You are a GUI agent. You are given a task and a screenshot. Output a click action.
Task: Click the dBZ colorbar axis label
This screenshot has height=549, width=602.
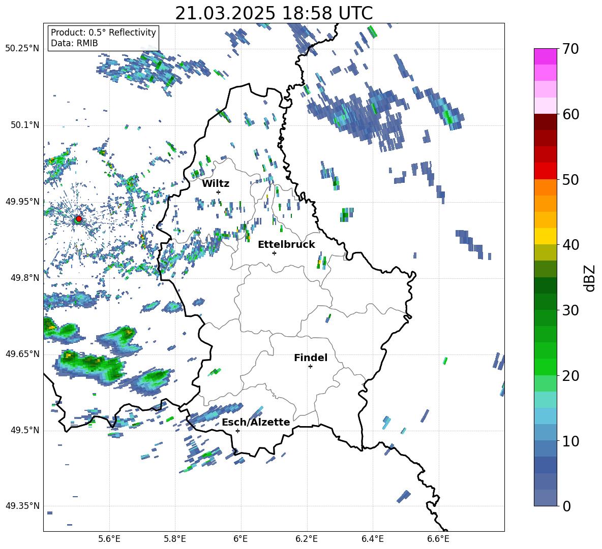pos(590,278)
